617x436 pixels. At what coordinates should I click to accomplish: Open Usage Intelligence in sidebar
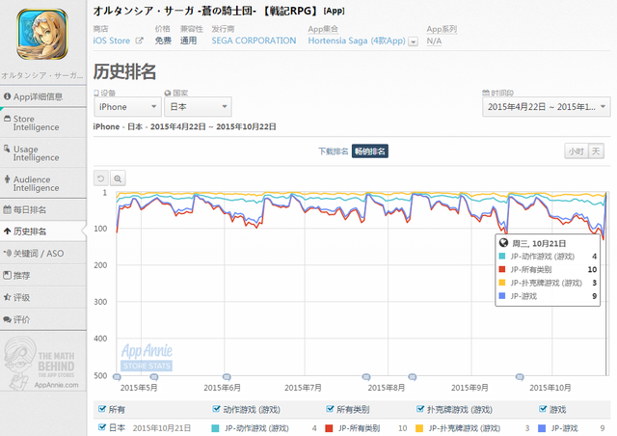42,153
